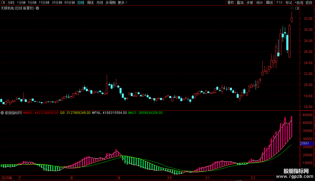Switch to 分时 intraday view
This screenshot has height=181, width=315.
11,3
